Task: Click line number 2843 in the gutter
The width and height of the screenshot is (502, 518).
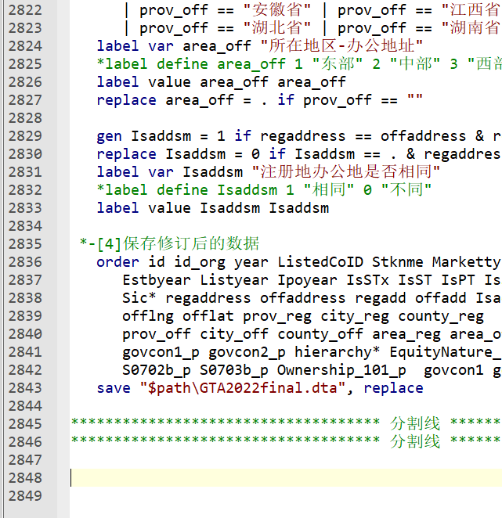Action: (26, 388)
